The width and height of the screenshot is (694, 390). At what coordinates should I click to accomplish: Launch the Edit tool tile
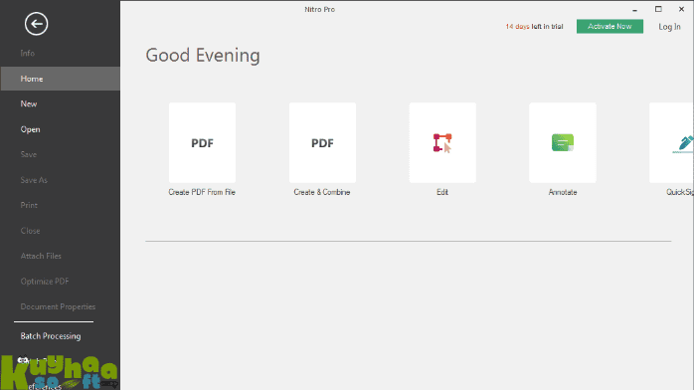[x=442, y=142]
